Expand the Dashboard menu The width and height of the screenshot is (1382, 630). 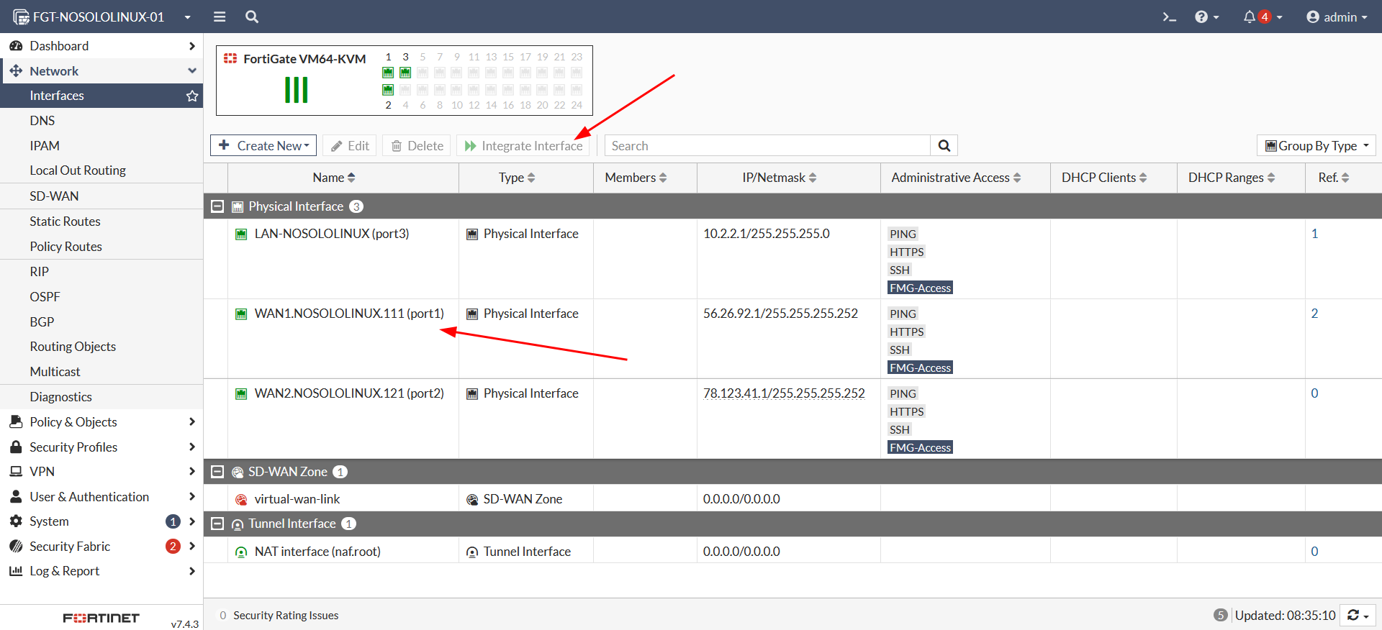tap(101, 46)
